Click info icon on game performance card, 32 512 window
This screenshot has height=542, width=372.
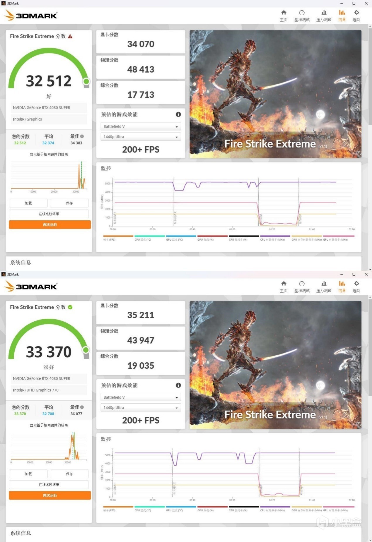point(178,114)
